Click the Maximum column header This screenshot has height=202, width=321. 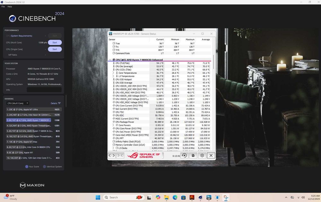tap(190, 39)
